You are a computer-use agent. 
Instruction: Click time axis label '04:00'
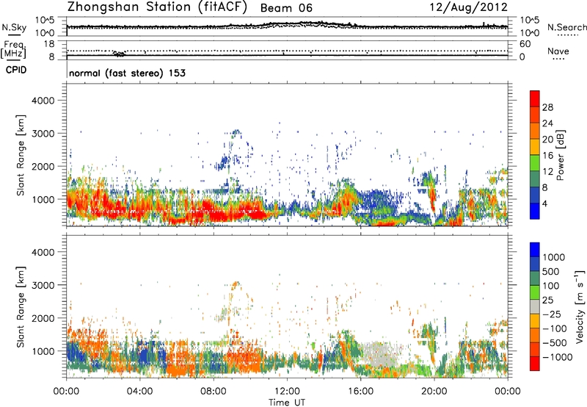click(139, 392)
